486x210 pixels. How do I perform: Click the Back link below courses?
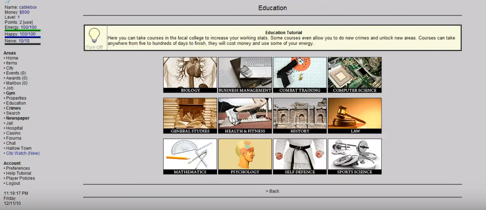(272, 191)
